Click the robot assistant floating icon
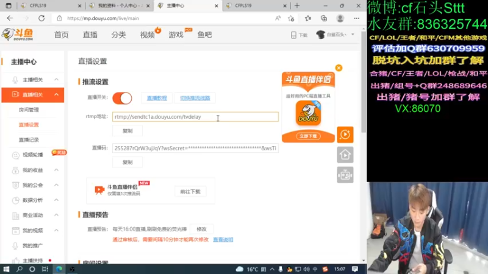Screen dimensions: 488x274 click(345, 175)
